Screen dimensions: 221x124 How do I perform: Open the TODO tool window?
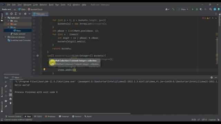click(38, 116)
